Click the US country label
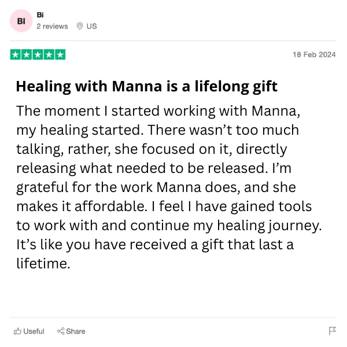 (91, 27)
